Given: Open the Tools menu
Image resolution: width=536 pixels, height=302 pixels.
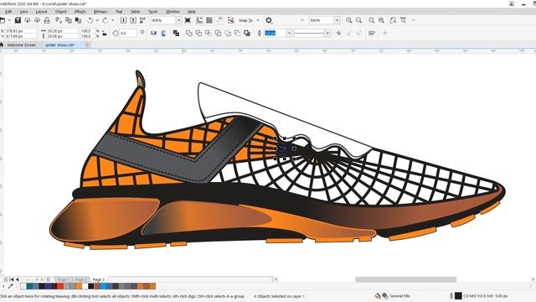Looking at the screenshot, I should [152, 12].
